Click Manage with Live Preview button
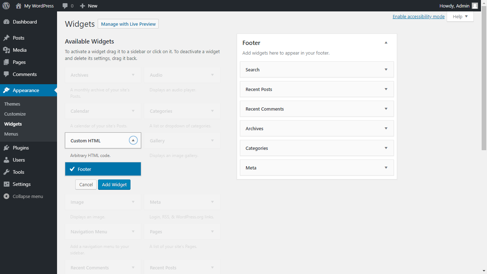 128,24
